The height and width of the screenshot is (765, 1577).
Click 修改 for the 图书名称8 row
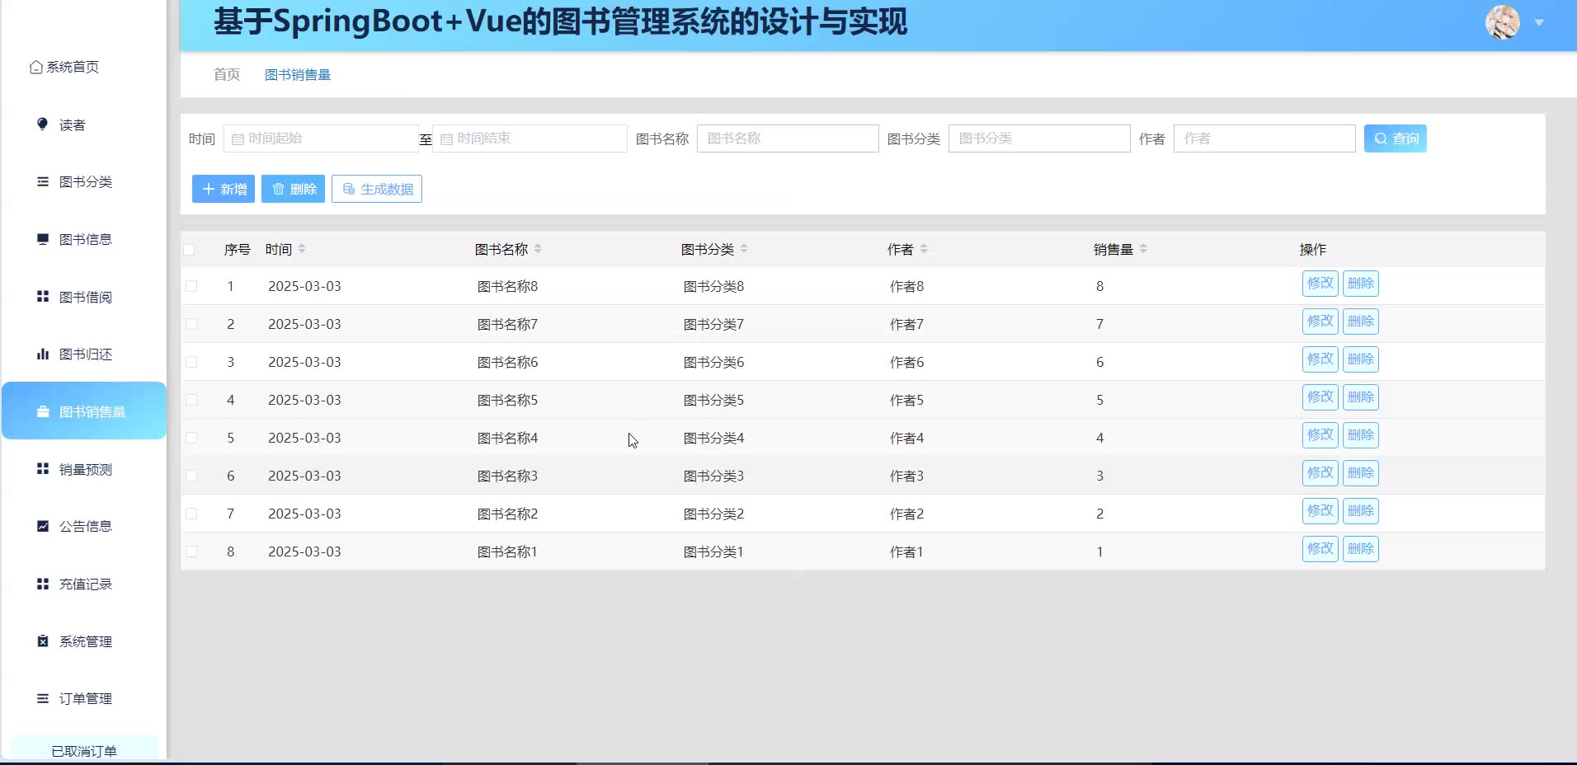pyautogui.click(x=1320, y=284)
